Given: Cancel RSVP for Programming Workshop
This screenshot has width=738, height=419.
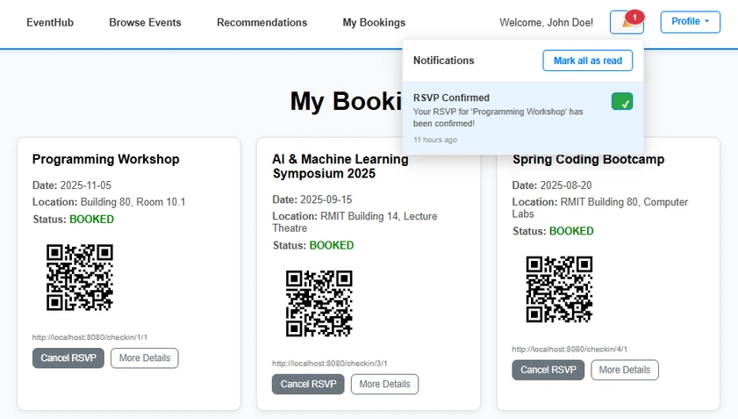Looking at the screenshot, I should 68,358.
